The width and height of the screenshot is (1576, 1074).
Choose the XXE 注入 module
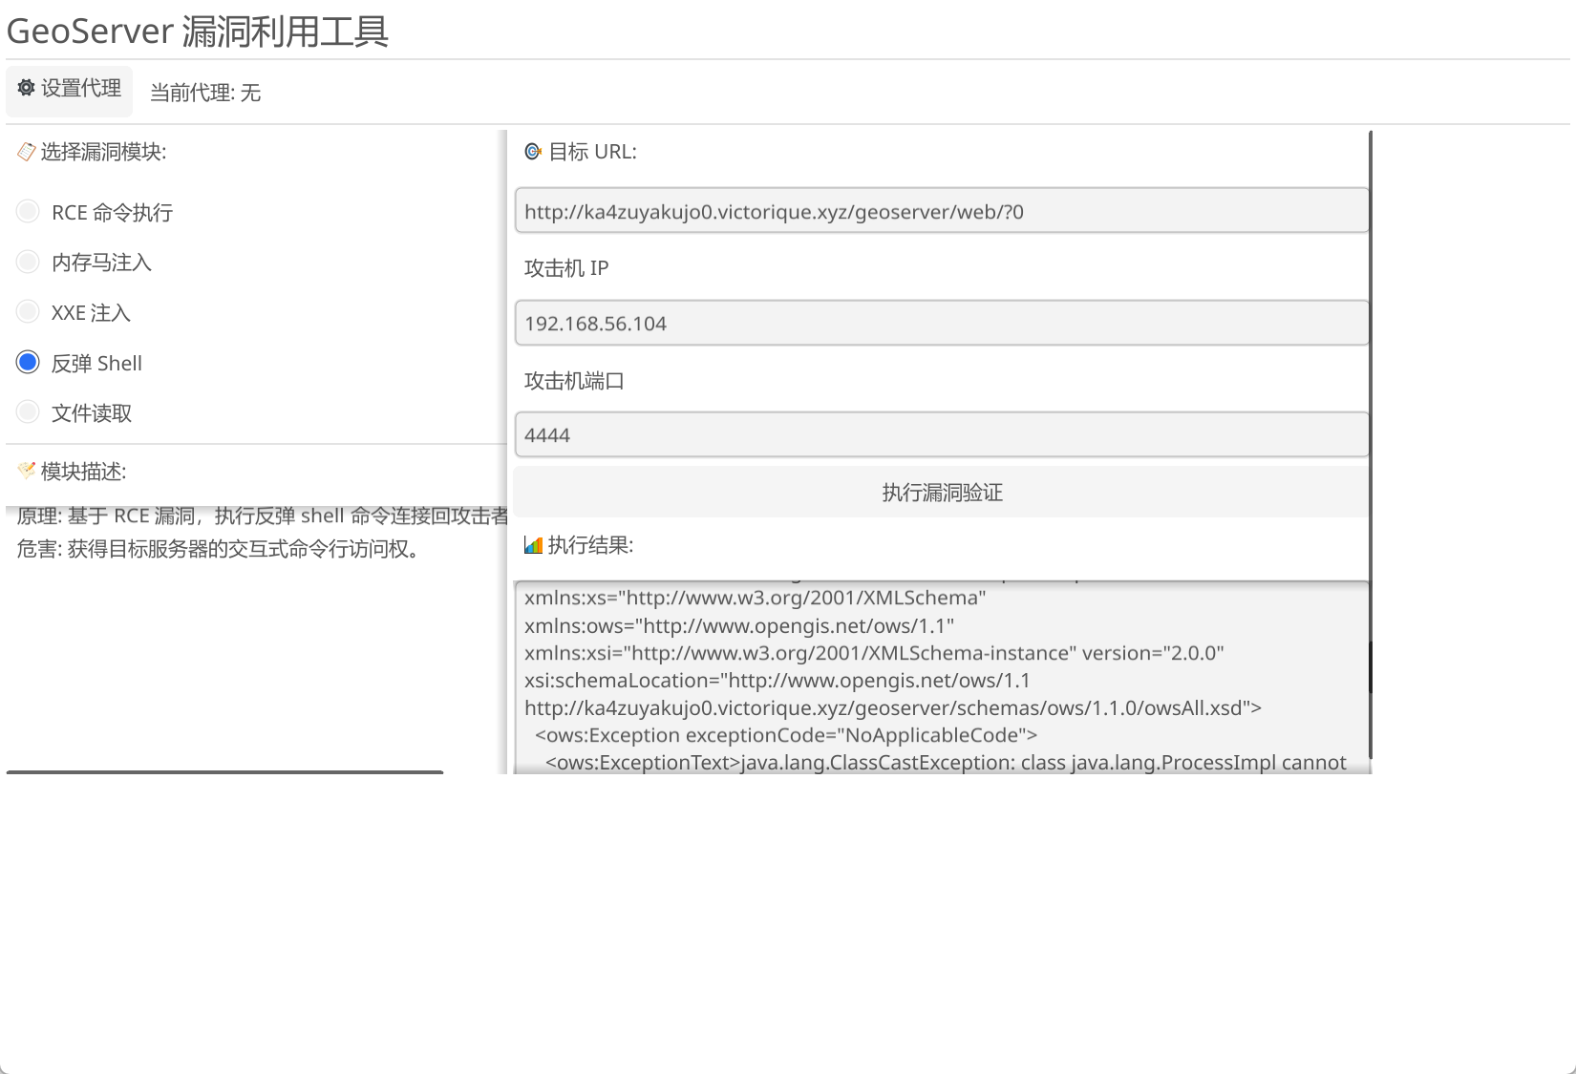click(x=28, y=312)
